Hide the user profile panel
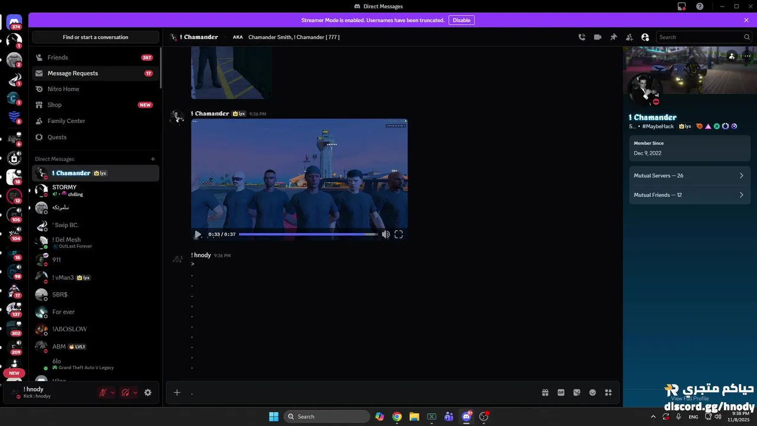The image size is (757, 426). (645, 37)
